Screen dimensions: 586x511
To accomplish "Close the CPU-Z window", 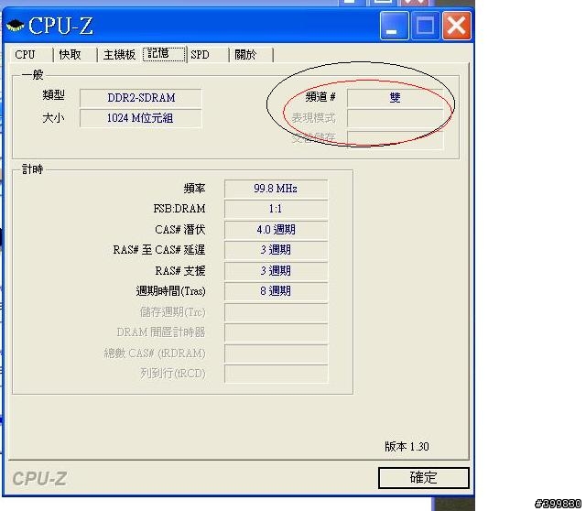I will 457,26.
